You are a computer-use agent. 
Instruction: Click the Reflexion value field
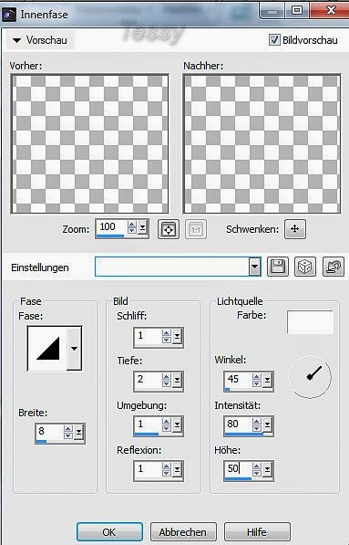pyautogui.click(x=148, y=469)
